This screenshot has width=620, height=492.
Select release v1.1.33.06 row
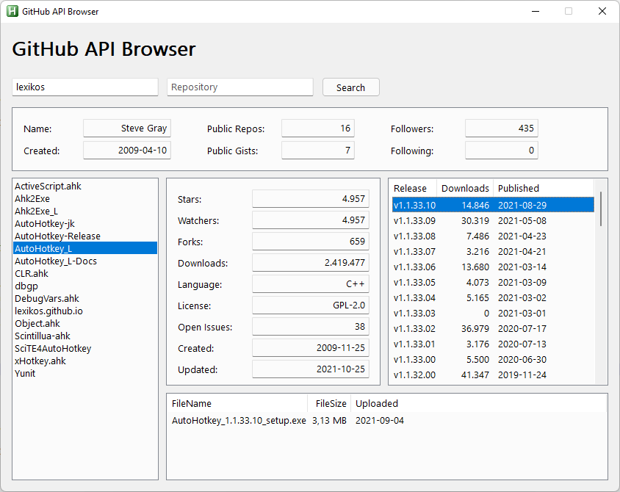[x=493, y=267]
